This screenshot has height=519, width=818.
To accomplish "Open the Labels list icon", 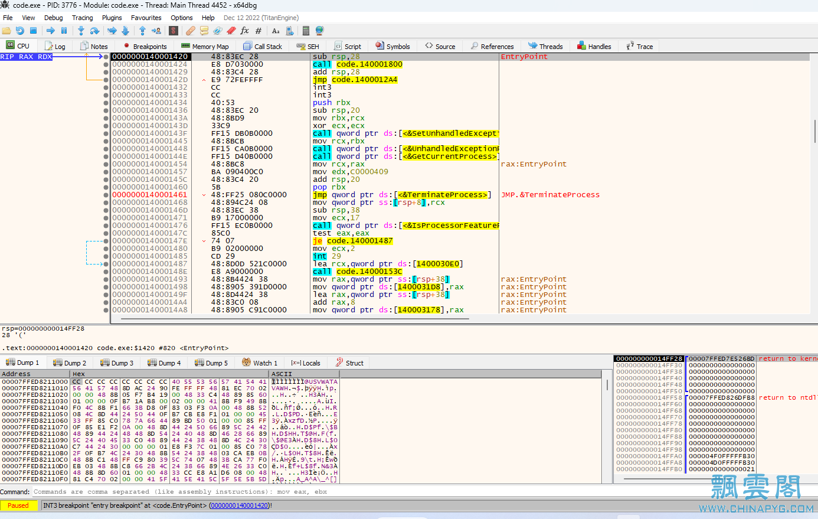I will pos(218,31).
